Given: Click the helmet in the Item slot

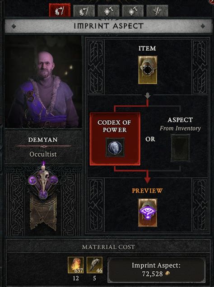Looking at the screenshot, I should [148, 70].
